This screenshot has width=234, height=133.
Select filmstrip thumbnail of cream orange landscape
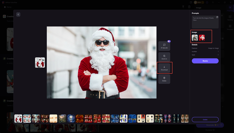pyautogui.click(x=53, y=119)
